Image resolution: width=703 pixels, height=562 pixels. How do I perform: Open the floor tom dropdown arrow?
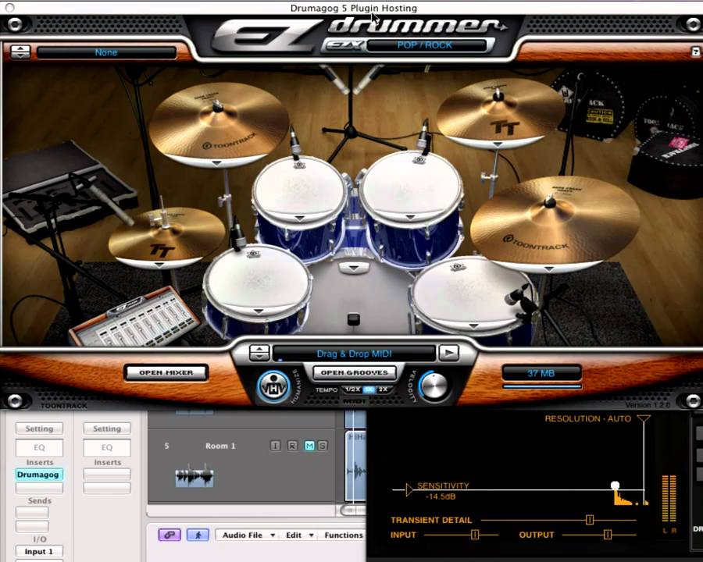[x=473, y=325]
